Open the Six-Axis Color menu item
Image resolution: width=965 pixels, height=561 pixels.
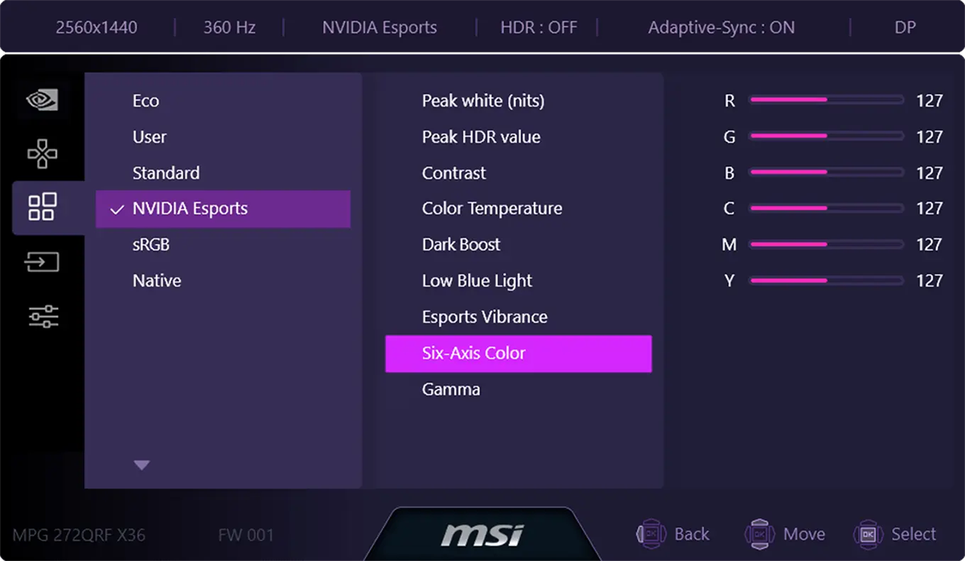tap(474, 353)
